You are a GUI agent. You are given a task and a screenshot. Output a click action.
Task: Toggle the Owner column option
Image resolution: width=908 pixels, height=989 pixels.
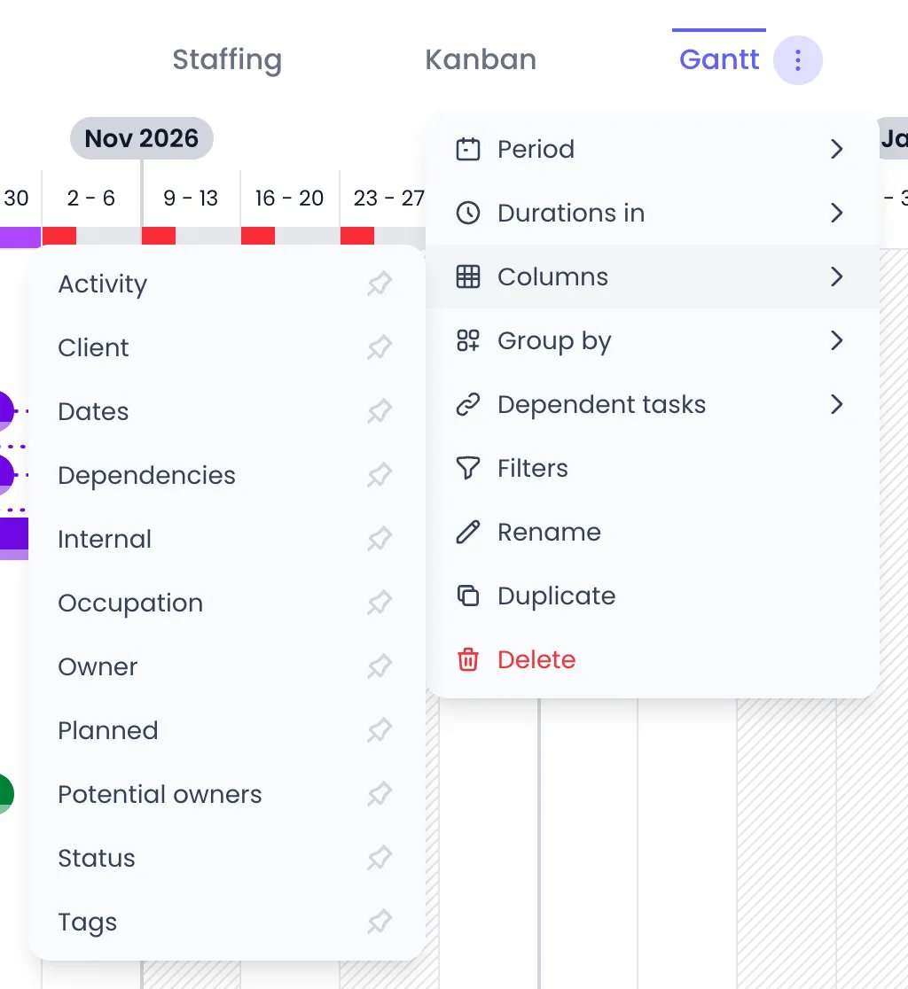click(226, 666)
